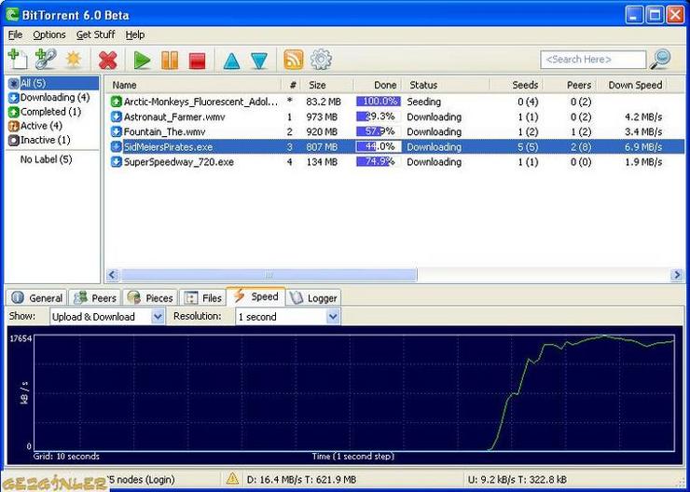Viewport: 690px width, 492px height.
Task: Click the red Stop icon
Action: pos(197,61)
